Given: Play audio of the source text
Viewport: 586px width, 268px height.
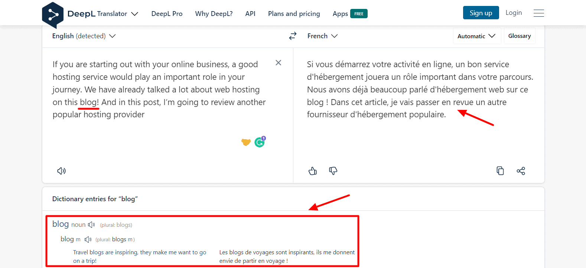Looking at the screenshot, I should tap(61, 171).
